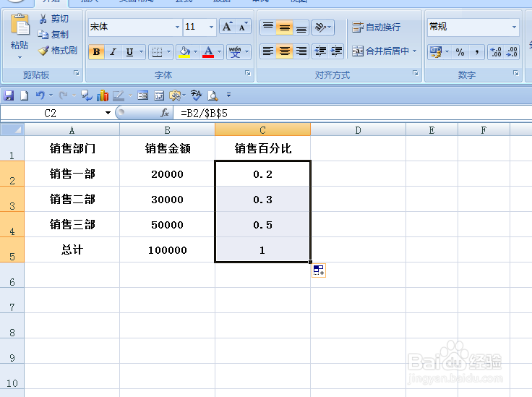Click the fill color paint bucket

point(184,52)
